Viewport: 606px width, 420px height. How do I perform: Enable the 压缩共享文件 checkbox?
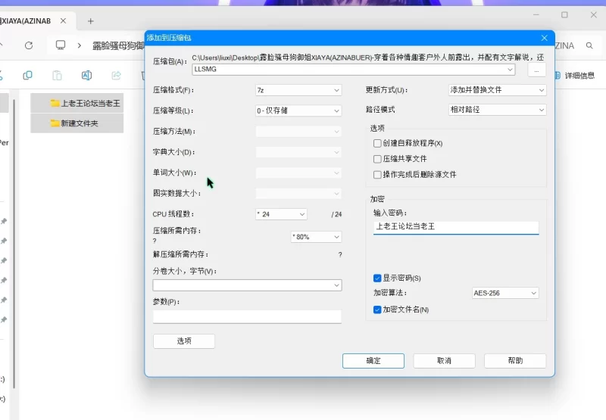(x=377, y=159)
